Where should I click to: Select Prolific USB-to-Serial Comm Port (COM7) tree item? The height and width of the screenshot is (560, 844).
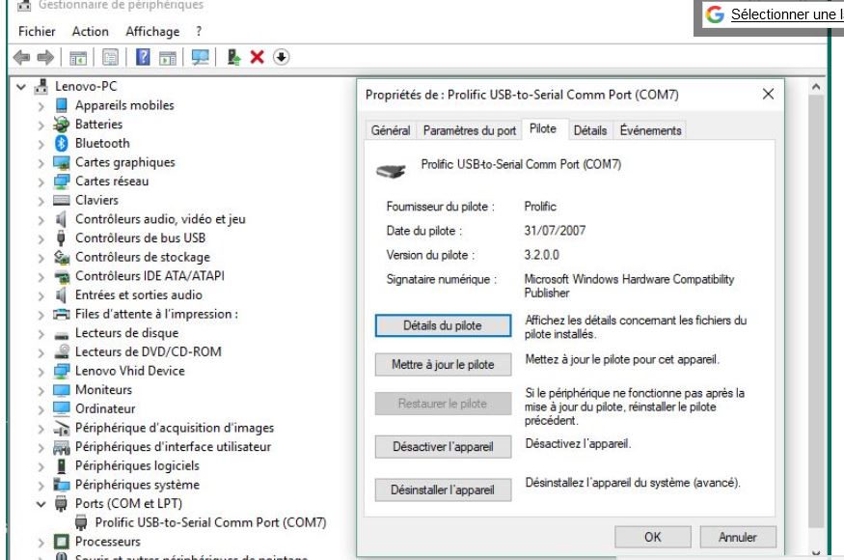210,522
